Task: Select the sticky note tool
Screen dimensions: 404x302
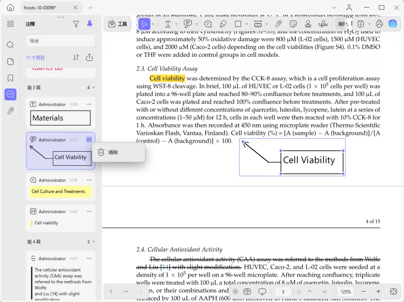Action: pyautogui.click(x=208, y=24)
